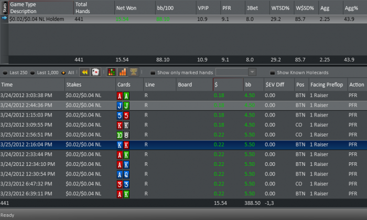
Task: Click KK cards in the 3:09:55 PM row
Action: pos(123,125)
